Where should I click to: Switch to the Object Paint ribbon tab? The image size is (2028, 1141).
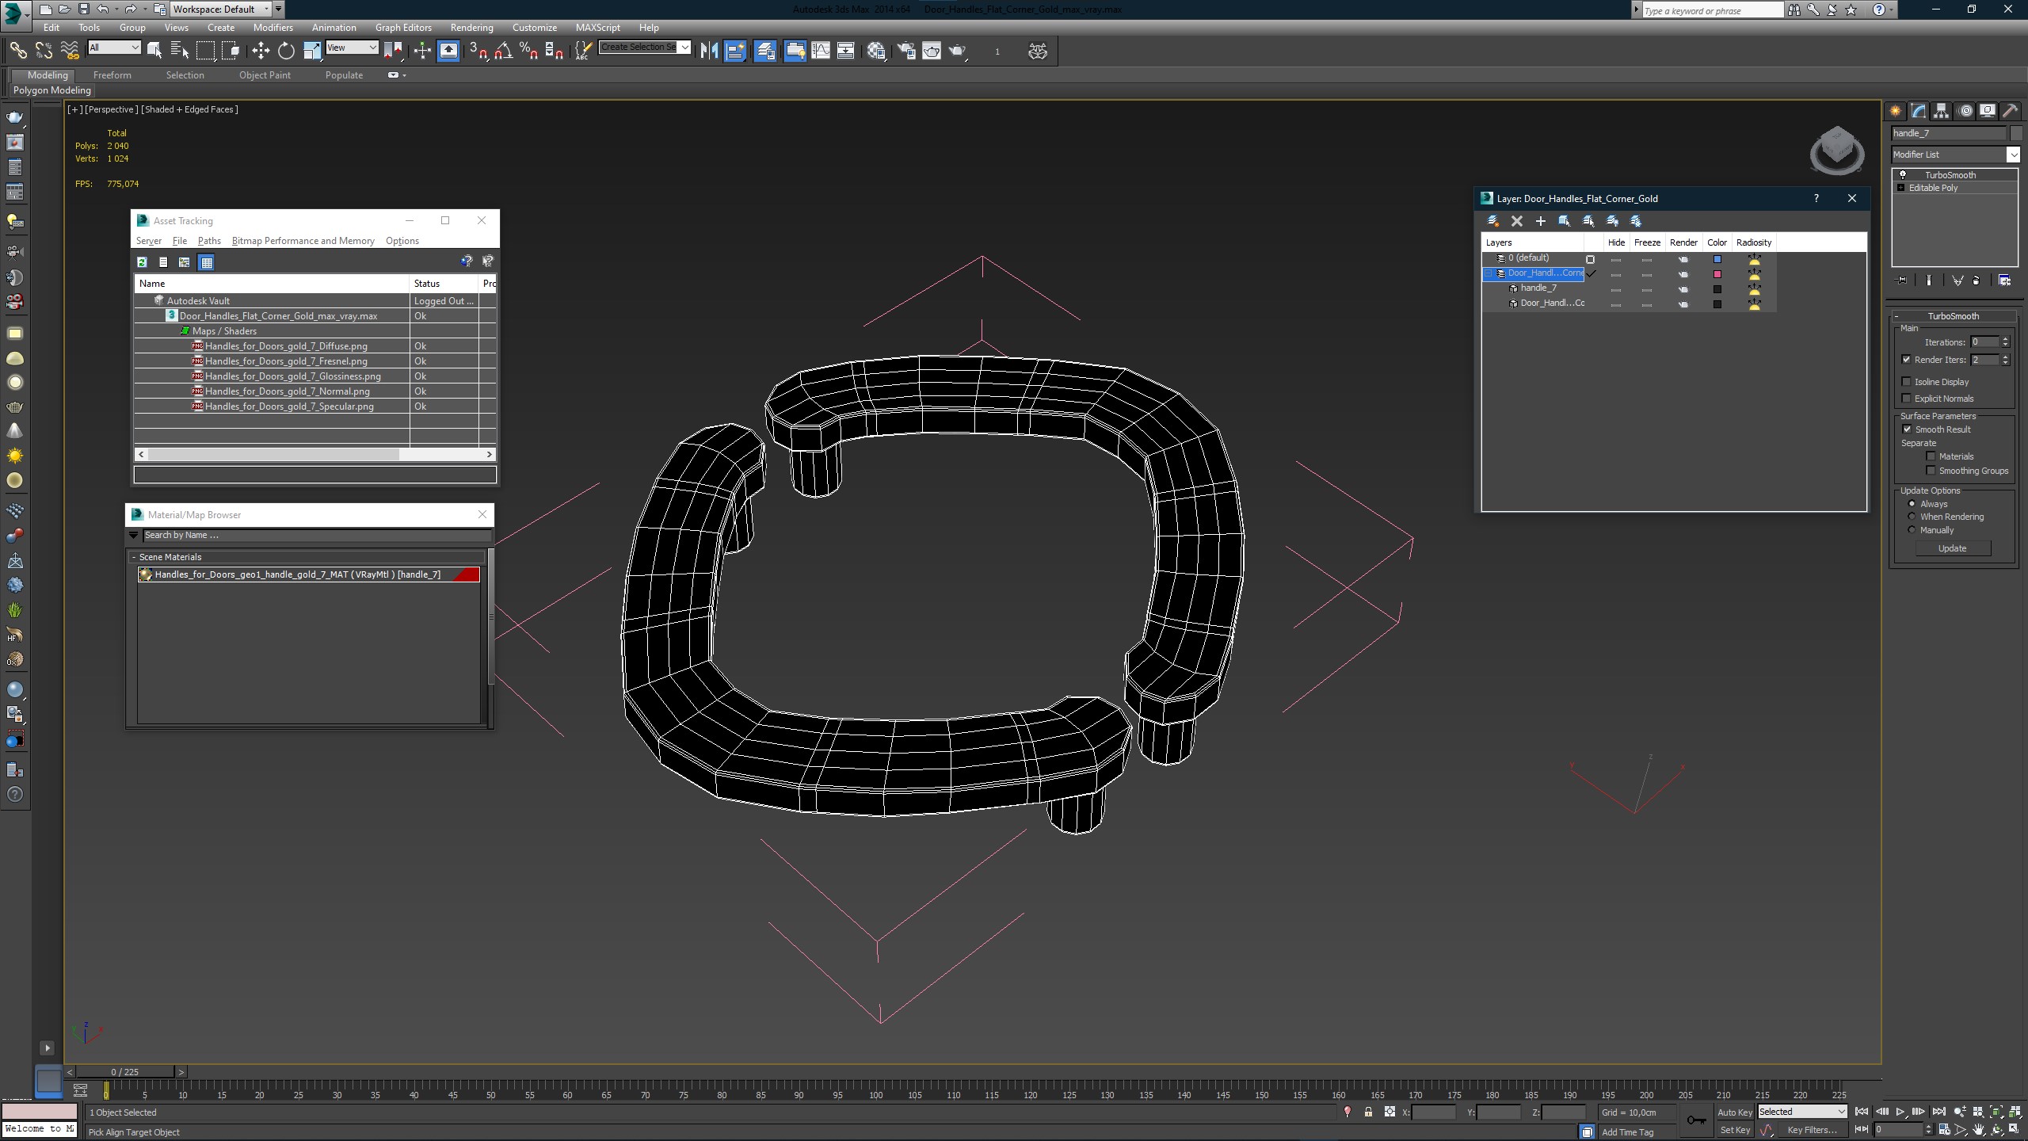[x=265, y=75]
